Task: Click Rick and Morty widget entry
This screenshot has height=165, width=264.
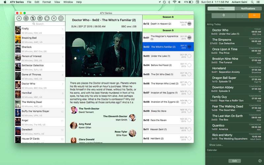Action: [235, 137]
